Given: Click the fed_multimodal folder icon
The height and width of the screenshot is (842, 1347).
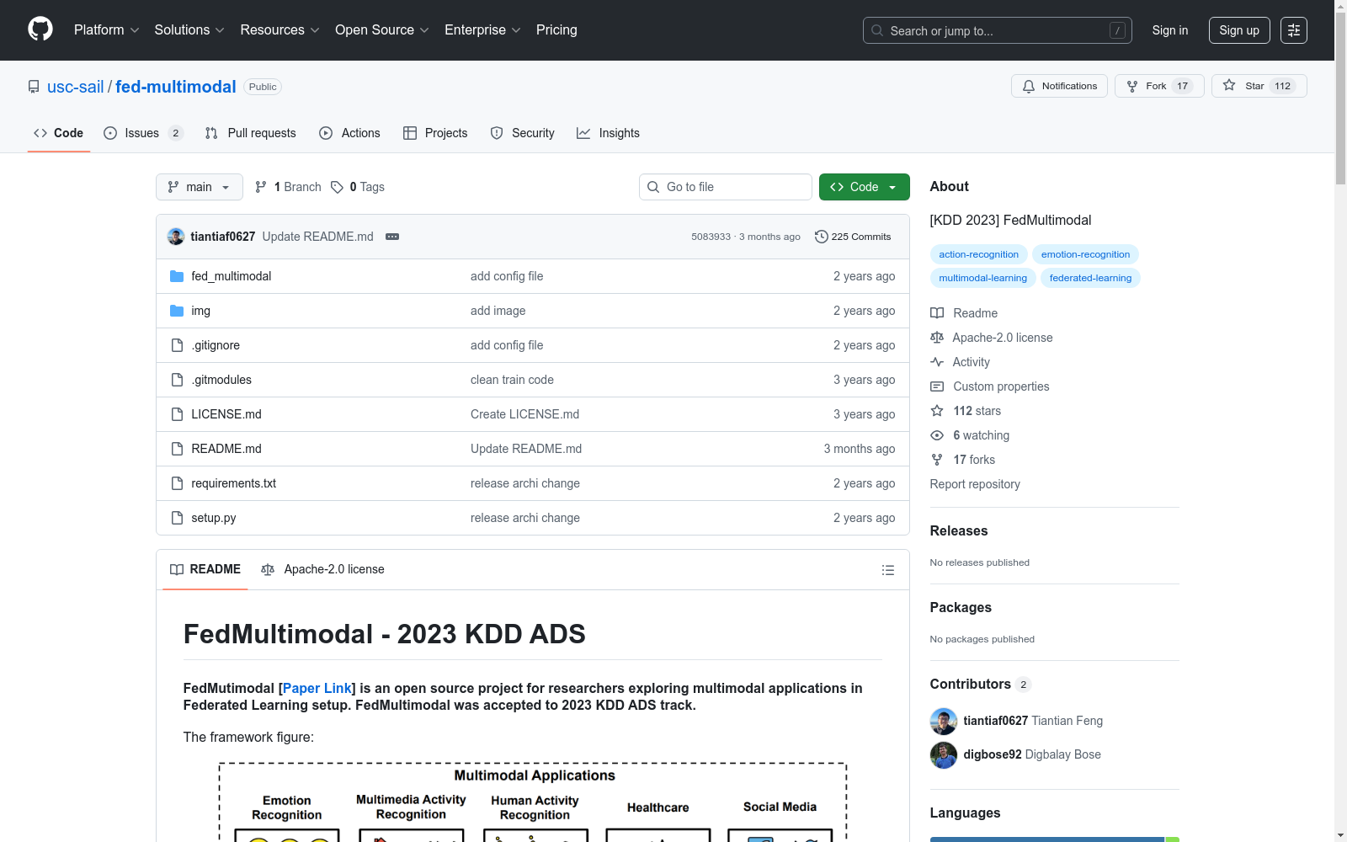Looking at the screenshot, I should (177, 276).
